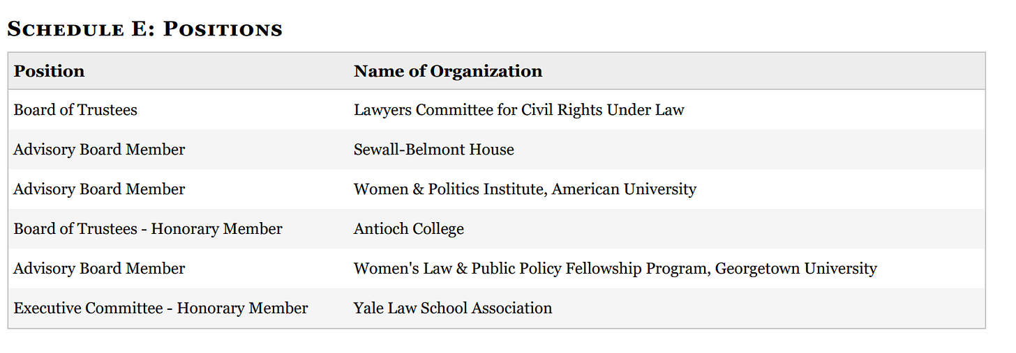The image size is (1016, 353).
Task: Select Lawyers Committee for Civil Rights Under Law
Action: [518, 110]
